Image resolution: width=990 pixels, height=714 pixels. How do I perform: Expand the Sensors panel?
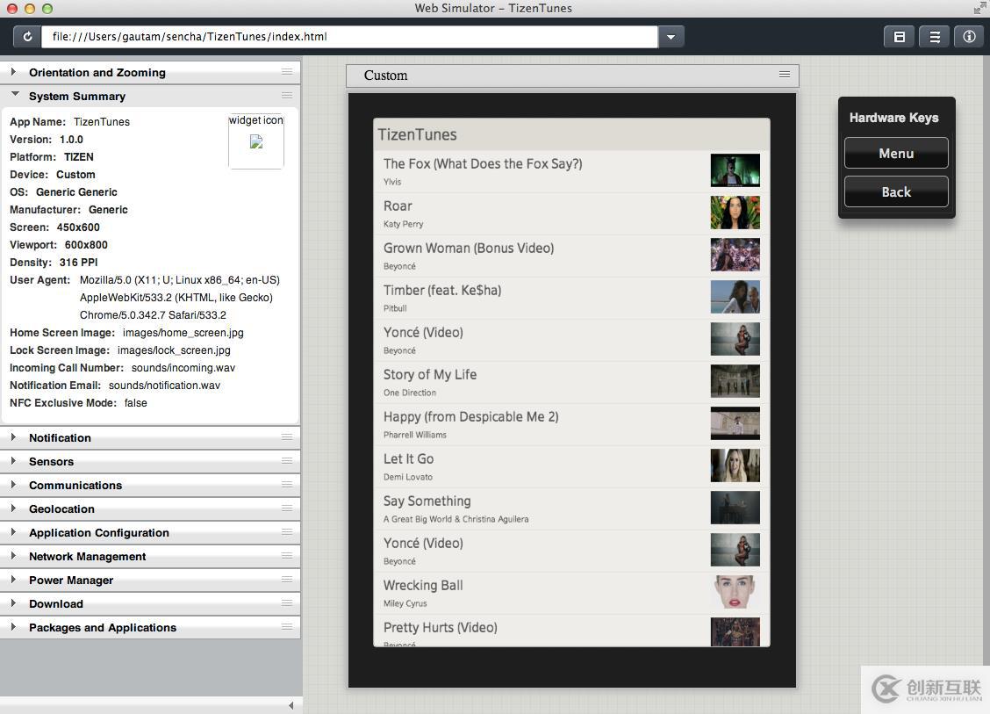[149, 461]
